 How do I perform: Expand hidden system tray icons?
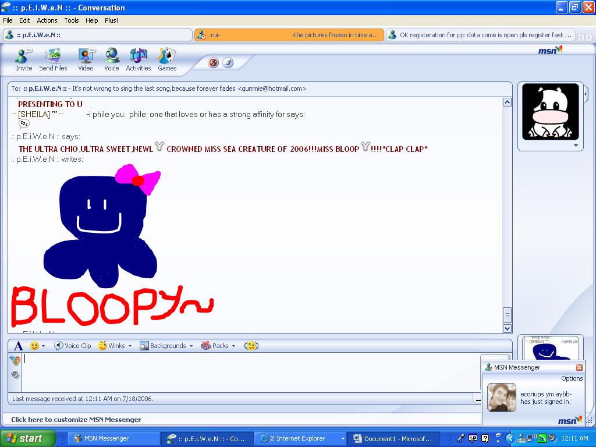point(510,438)
